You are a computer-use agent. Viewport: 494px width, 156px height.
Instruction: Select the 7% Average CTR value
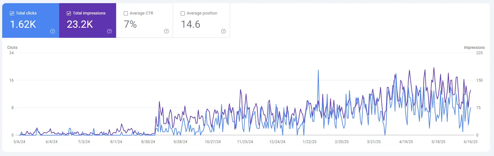pos(130,24)
